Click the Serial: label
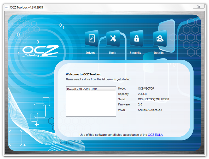Image resolution: width=209 pixels, height=159 pixels. click(122, 99)
